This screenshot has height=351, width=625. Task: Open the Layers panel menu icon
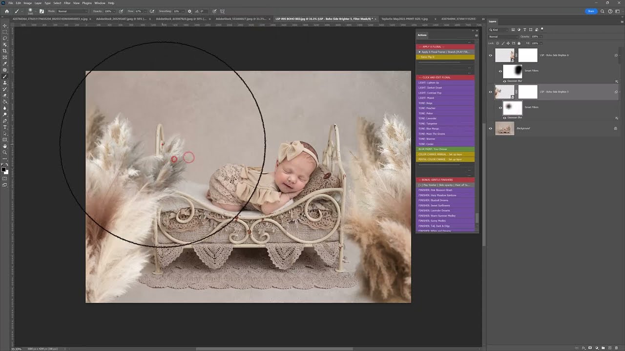tap(621, 21)
